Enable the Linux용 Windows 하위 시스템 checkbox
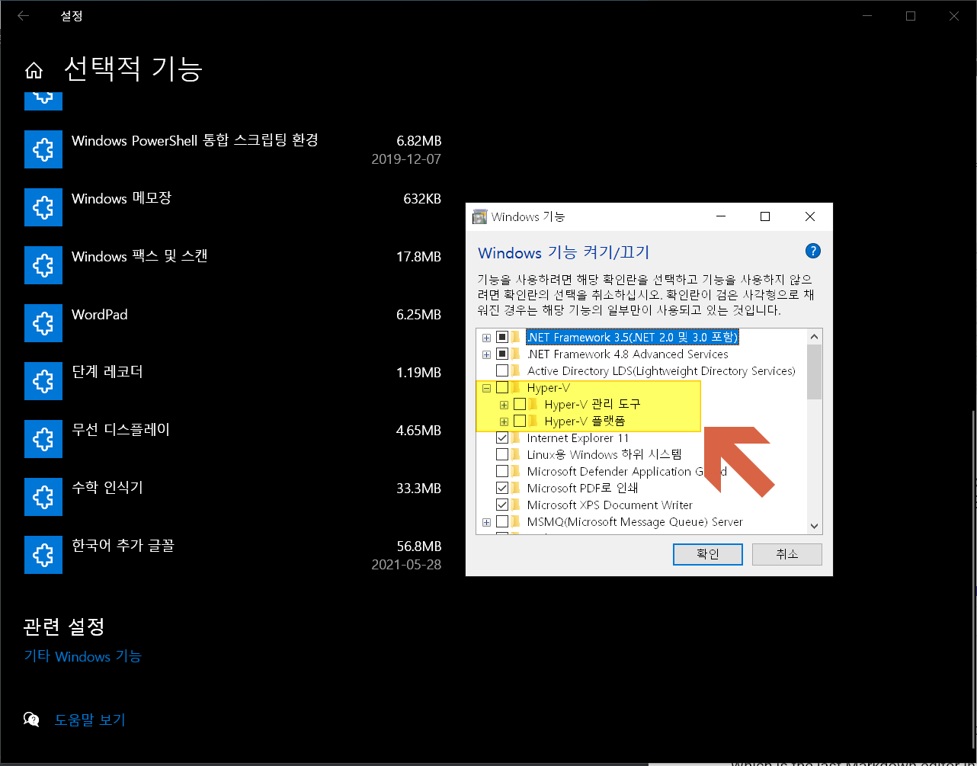Image resolution: width=977 pixels, height=766 pixels. 502,454
